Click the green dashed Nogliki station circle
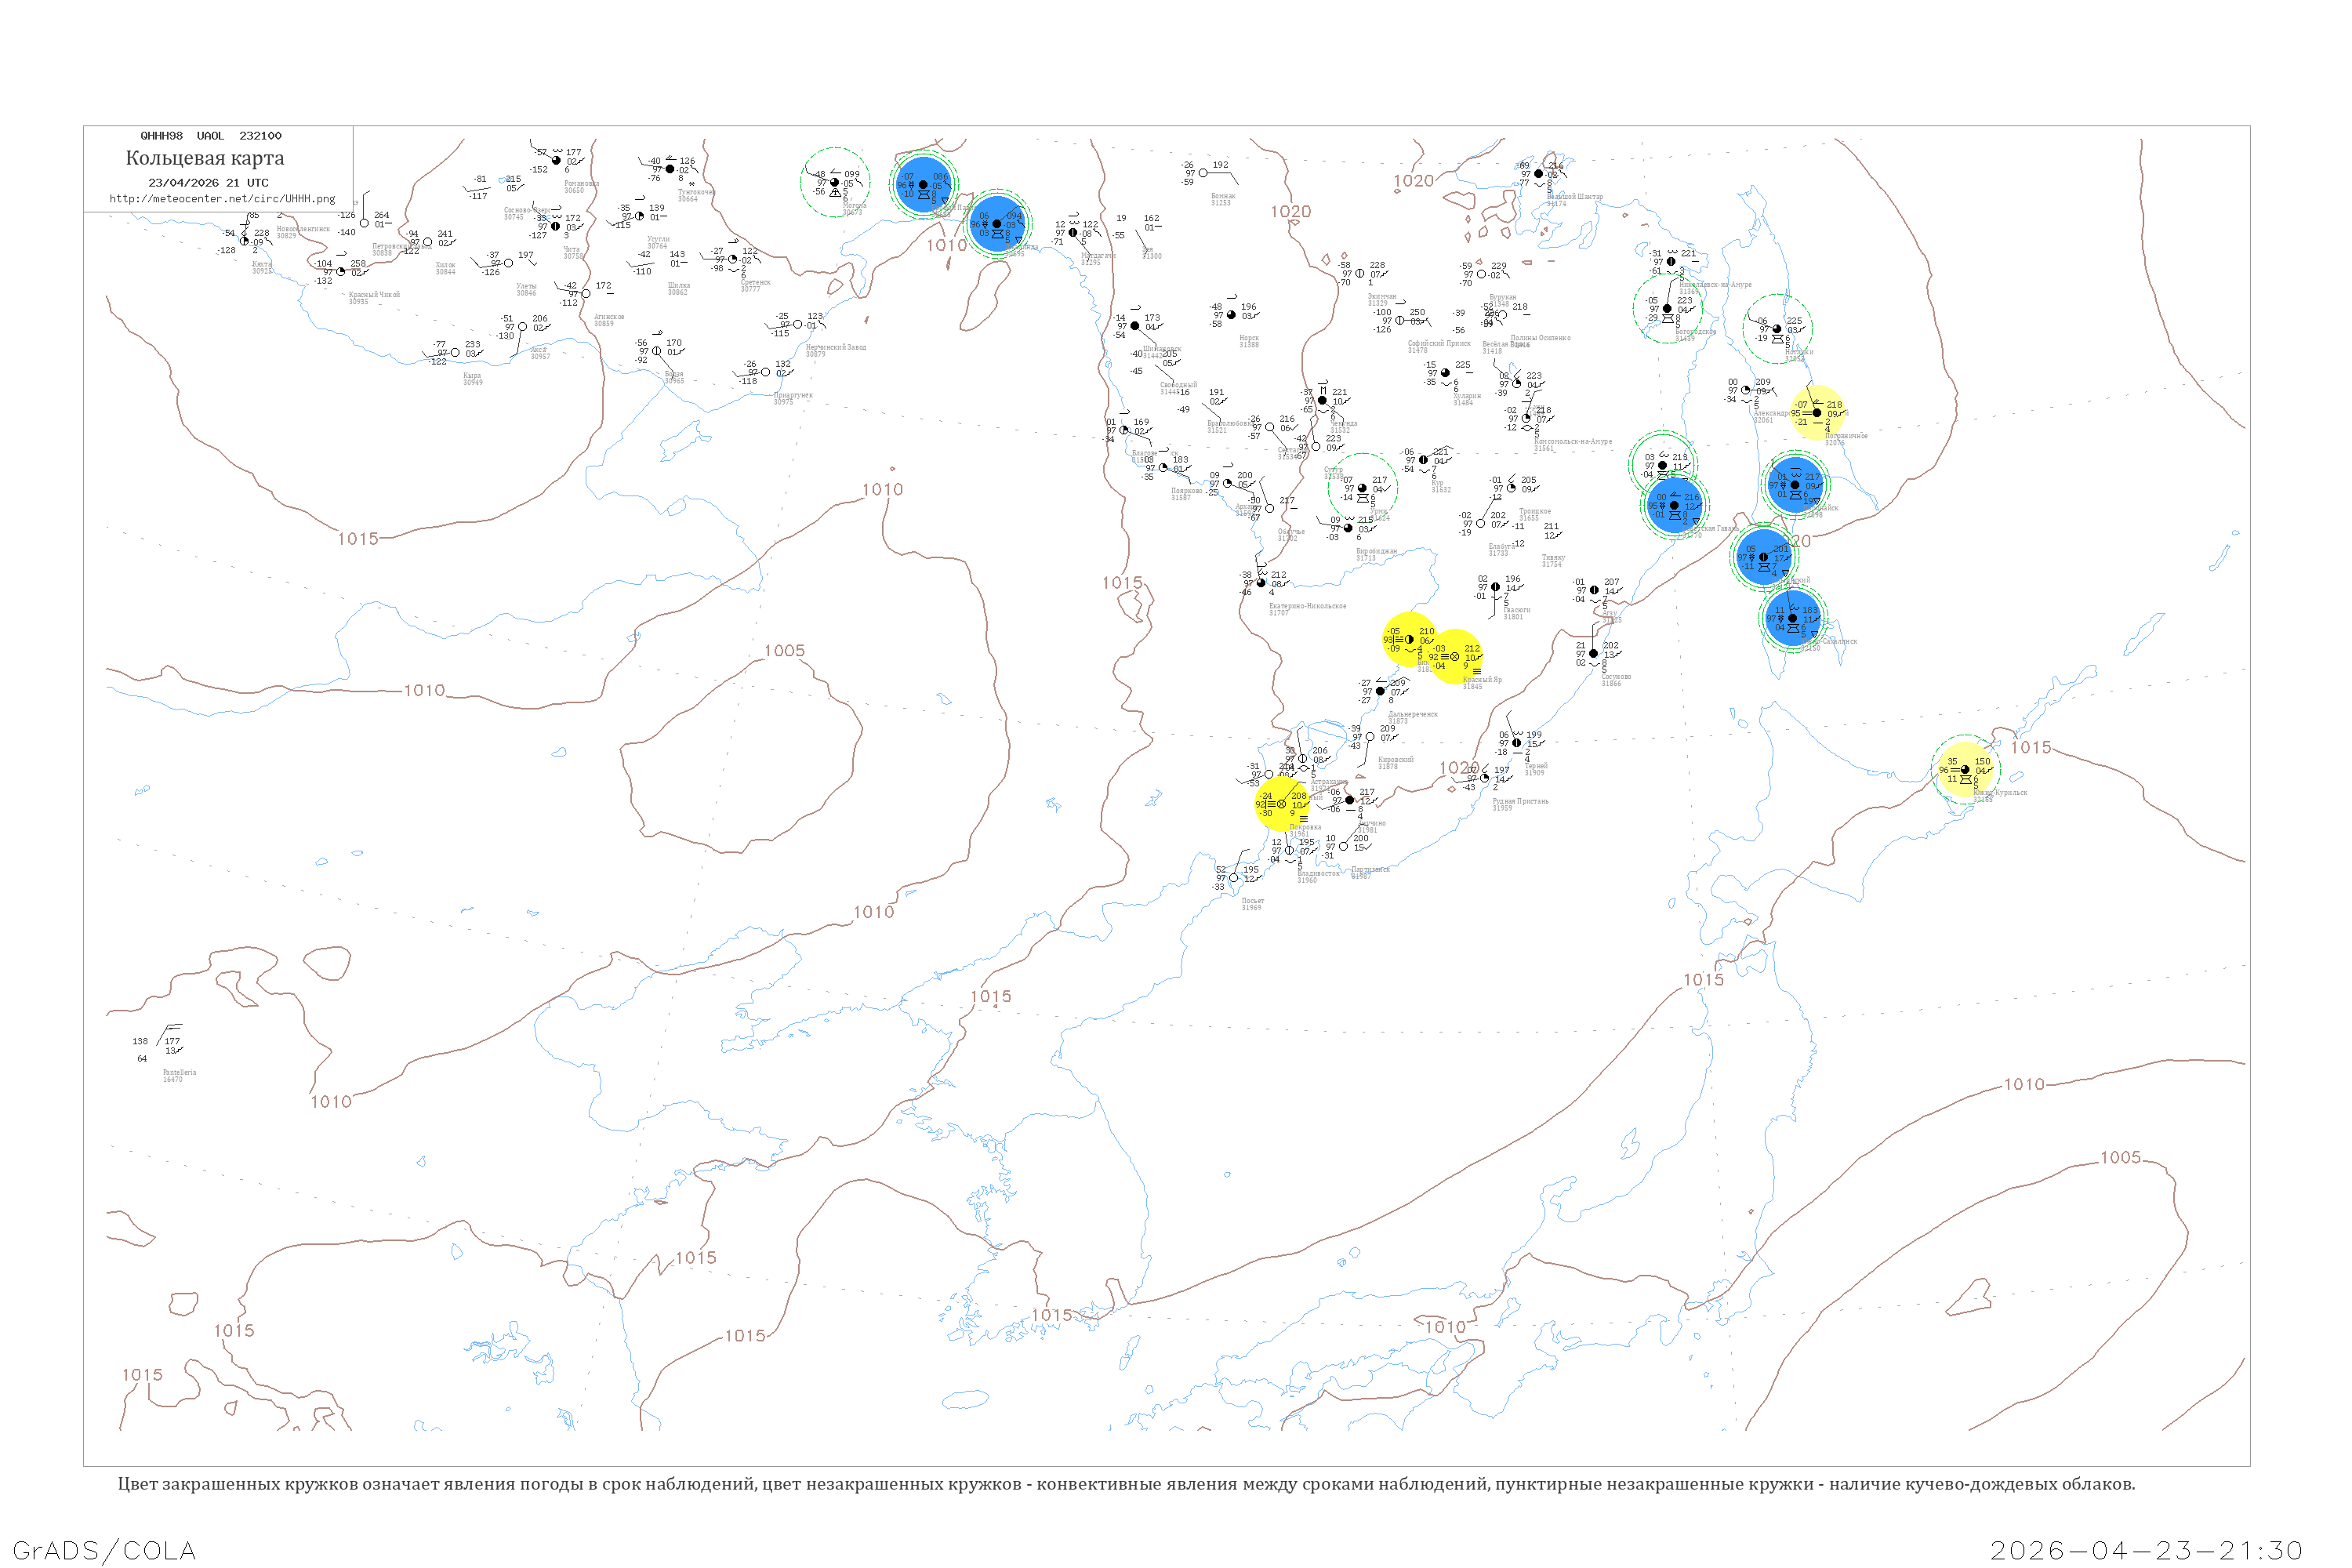 point(1777,328)
